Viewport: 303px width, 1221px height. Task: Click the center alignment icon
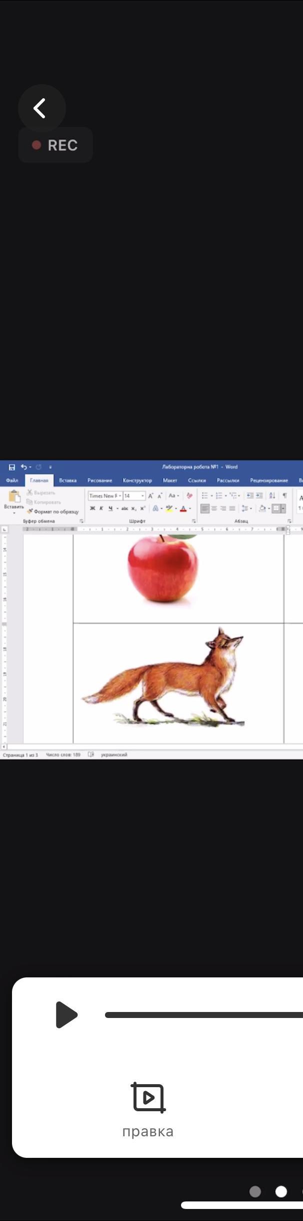click(x=214, y=508)
